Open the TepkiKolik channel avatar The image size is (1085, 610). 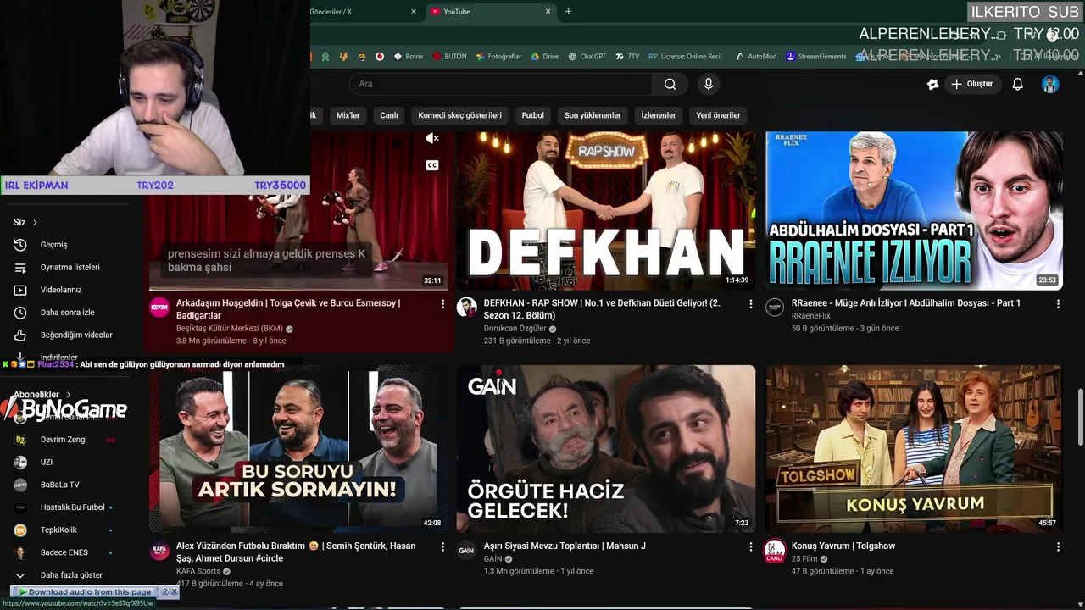click(20, 530)
